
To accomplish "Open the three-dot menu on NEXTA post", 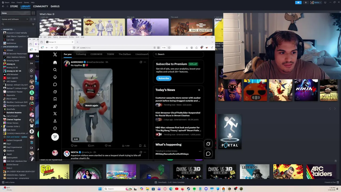I will point(145,152).
